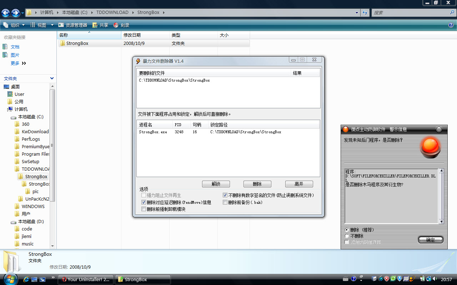Screen dimensions: 457x285
Task: Expand quick launch overflow chevron
Action: (53, 277)
